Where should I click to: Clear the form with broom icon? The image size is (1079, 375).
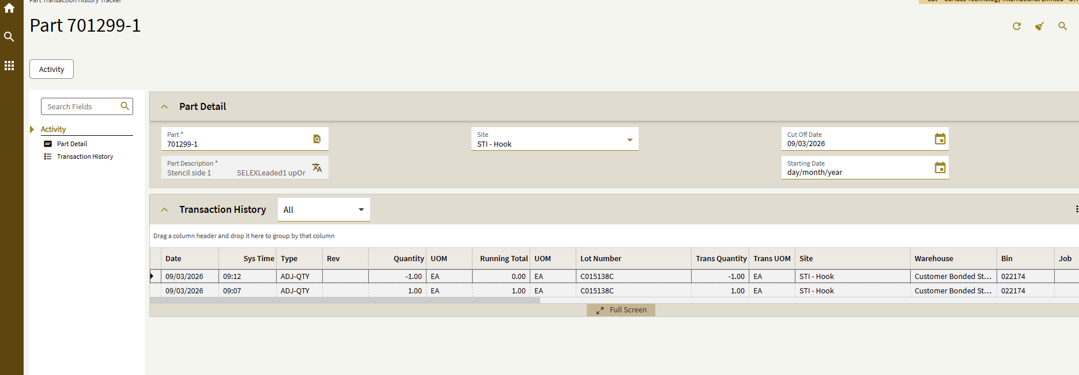click(x=1040, y=26)
